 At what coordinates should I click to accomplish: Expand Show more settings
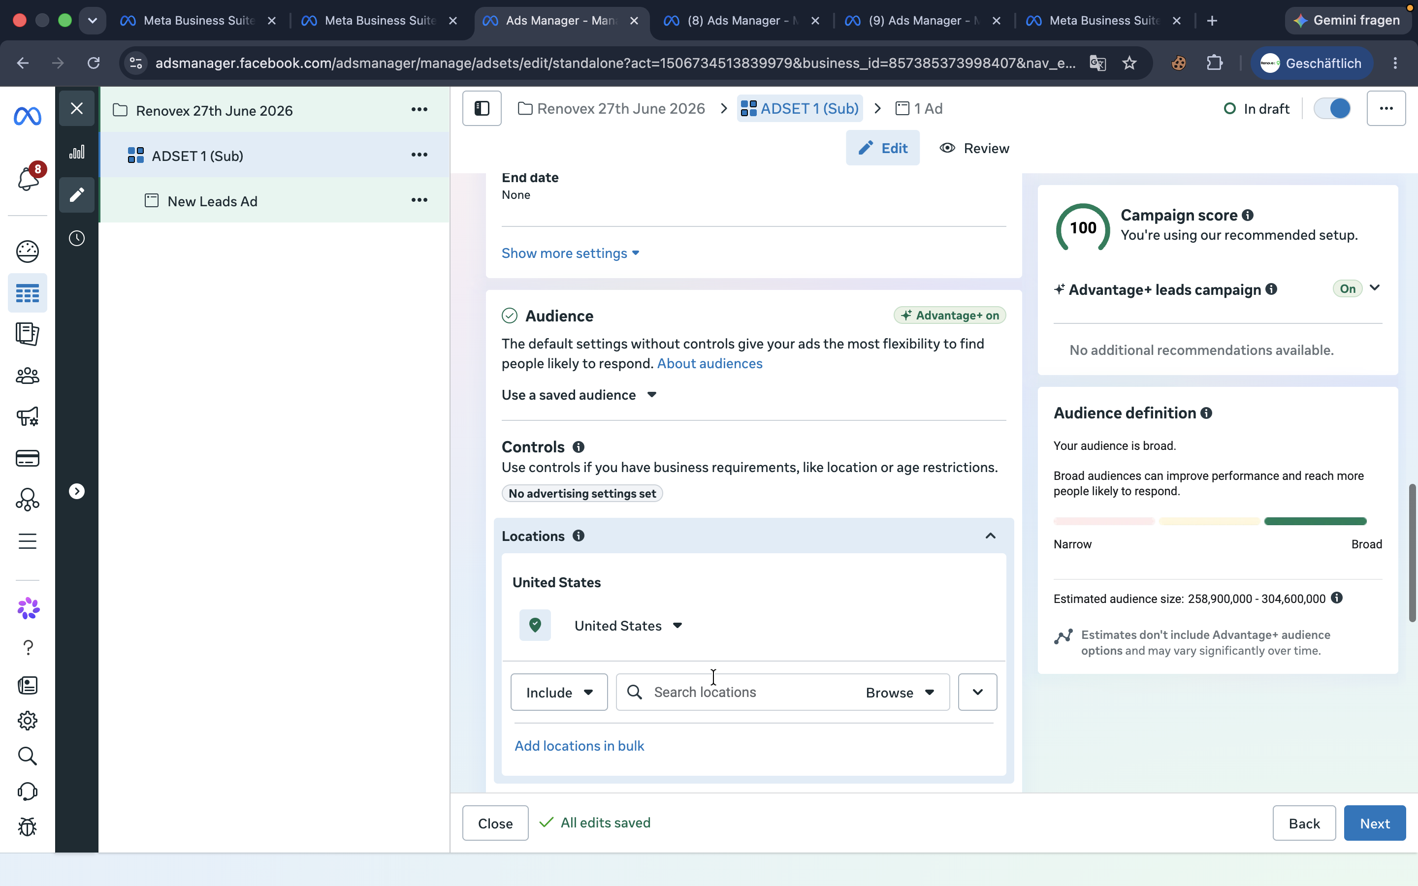pyautogui.click(x=570, y=253)
